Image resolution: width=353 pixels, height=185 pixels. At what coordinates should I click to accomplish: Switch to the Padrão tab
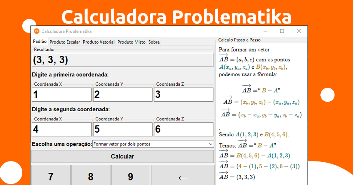40,42
